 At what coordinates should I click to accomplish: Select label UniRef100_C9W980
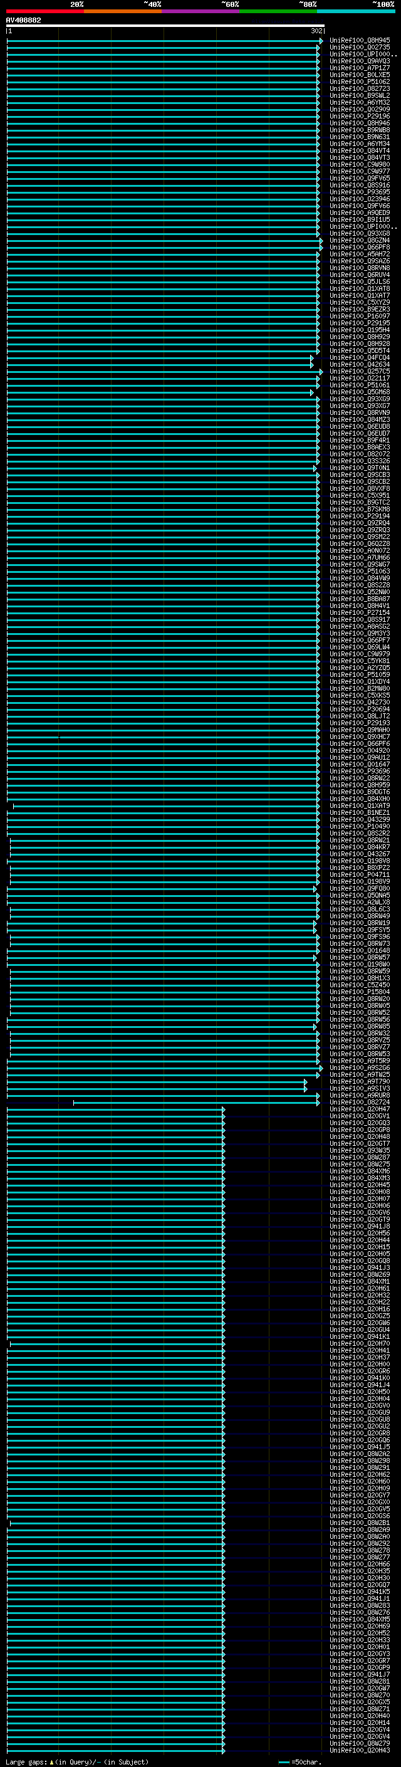click(x=360, y=164)
